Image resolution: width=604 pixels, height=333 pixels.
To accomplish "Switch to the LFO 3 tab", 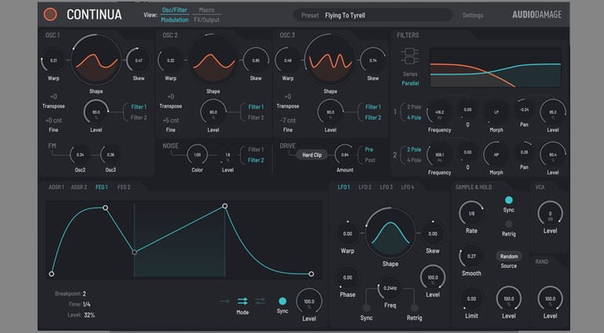I will coord(387,187).
